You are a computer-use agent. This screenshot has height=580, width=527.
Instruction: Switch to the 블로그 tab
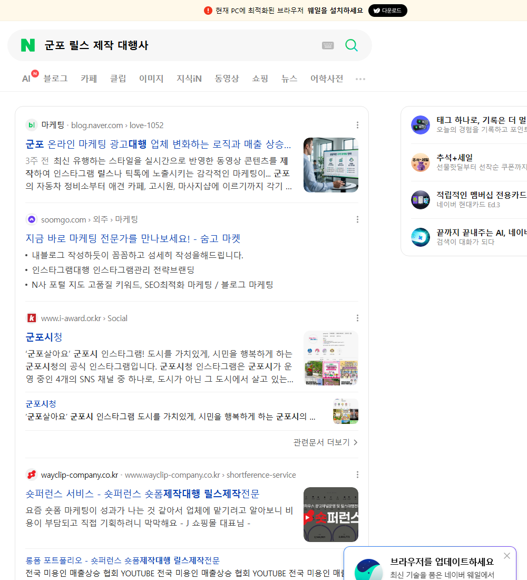click(55, 79)
